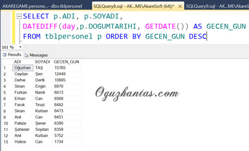Click the 1734 value cell
The height and width of the screenshot is (151, 249).
tap(67, 142)
